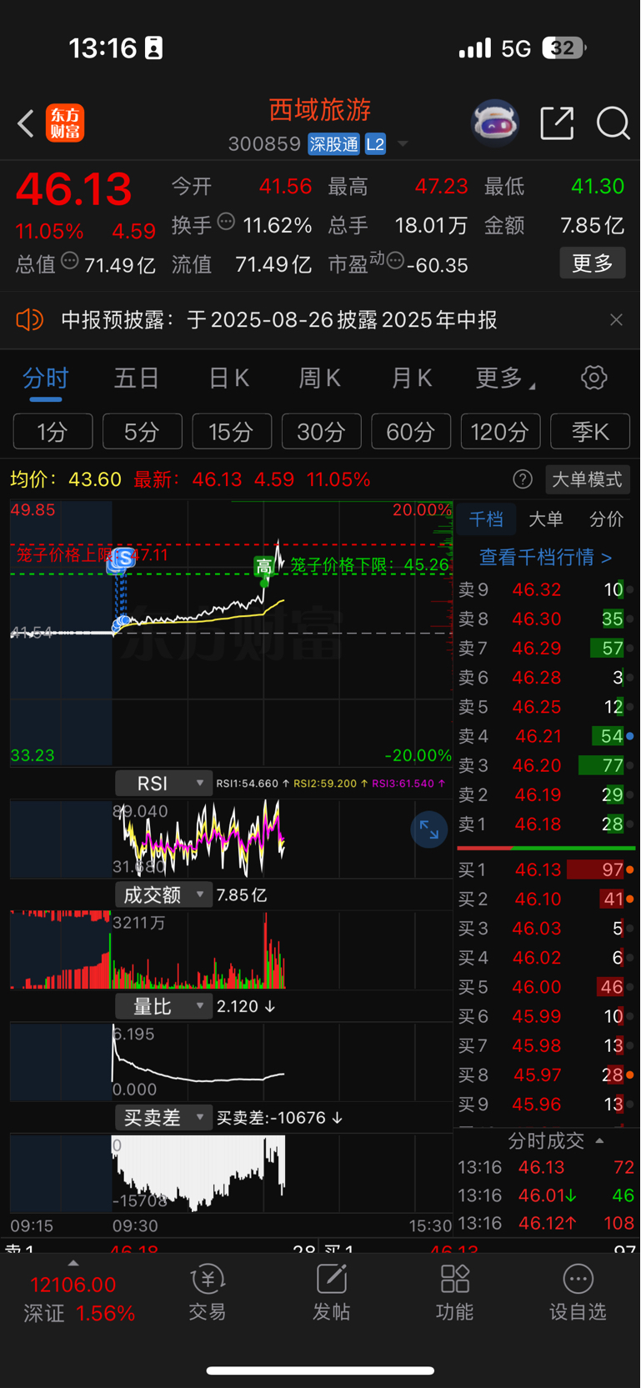The height and width of the screenshot is (1388, 641).
Task: Dismiss the 中报预披露 notice with X
Action: click(x=616, y=320)
